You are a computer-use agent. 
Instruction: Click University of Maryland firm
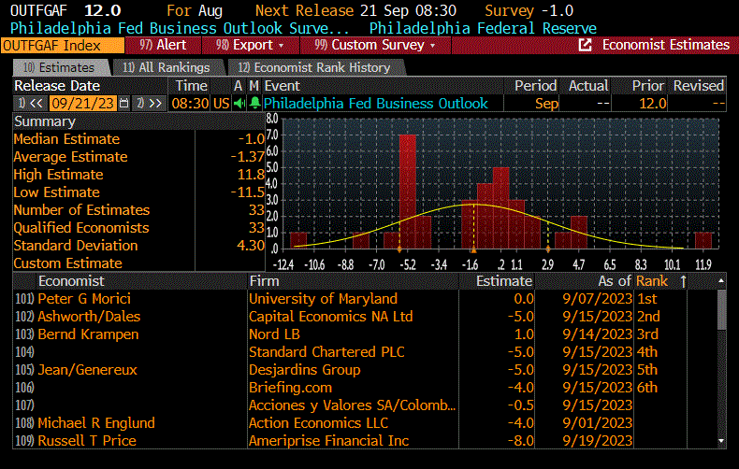(324, 299)
